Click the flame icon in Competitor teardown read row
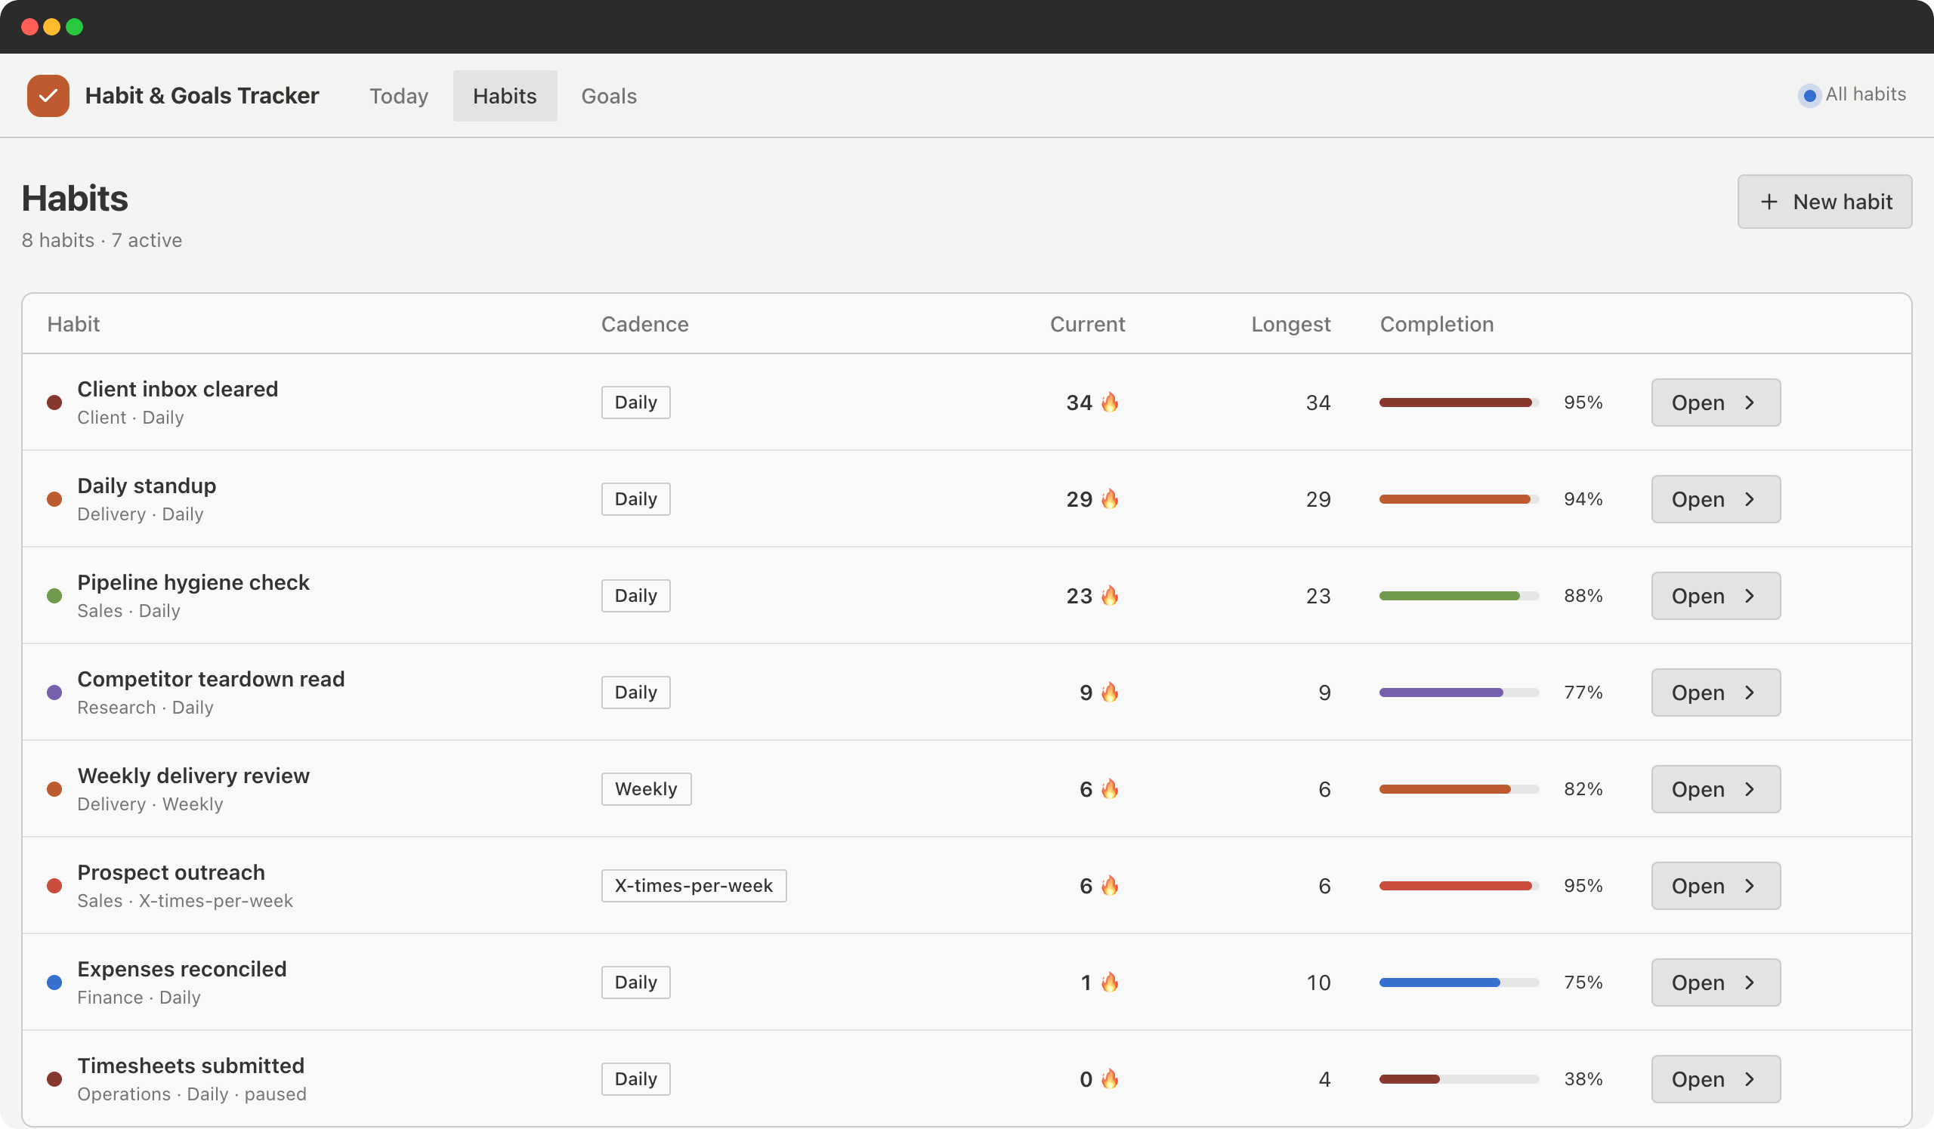 pos(1110,692)
